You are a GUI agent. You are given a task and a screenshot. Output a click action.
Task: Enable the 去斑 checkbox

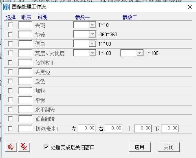10,25
